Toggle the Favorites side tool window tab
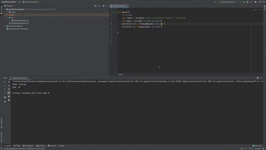The image size is (266, 150). [x=1, y=137]
